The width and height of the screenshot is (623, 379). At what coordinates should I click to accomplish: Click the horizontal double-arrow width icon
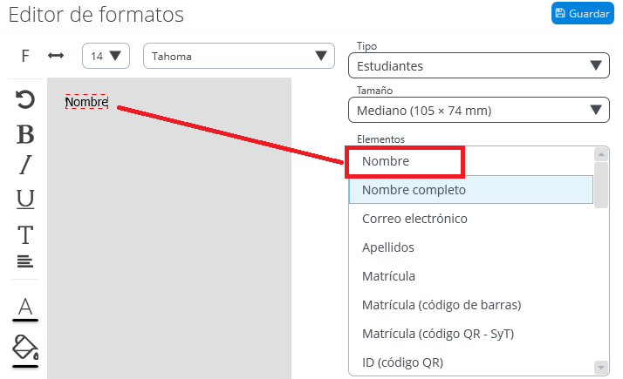56,56
